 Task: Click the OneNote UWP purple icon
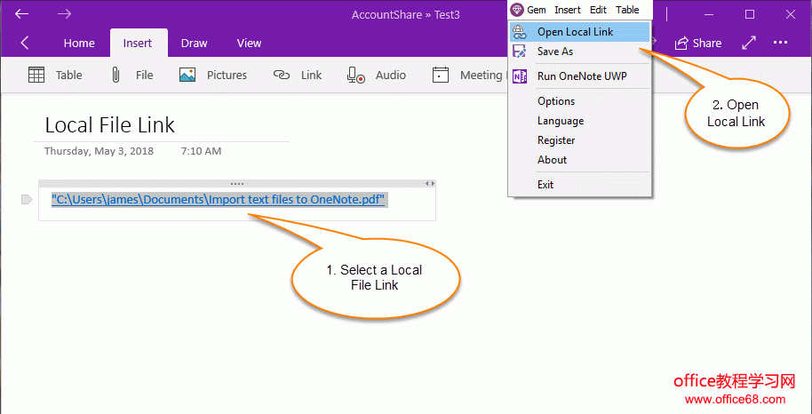pyautogui.click(x=519, y=76)
